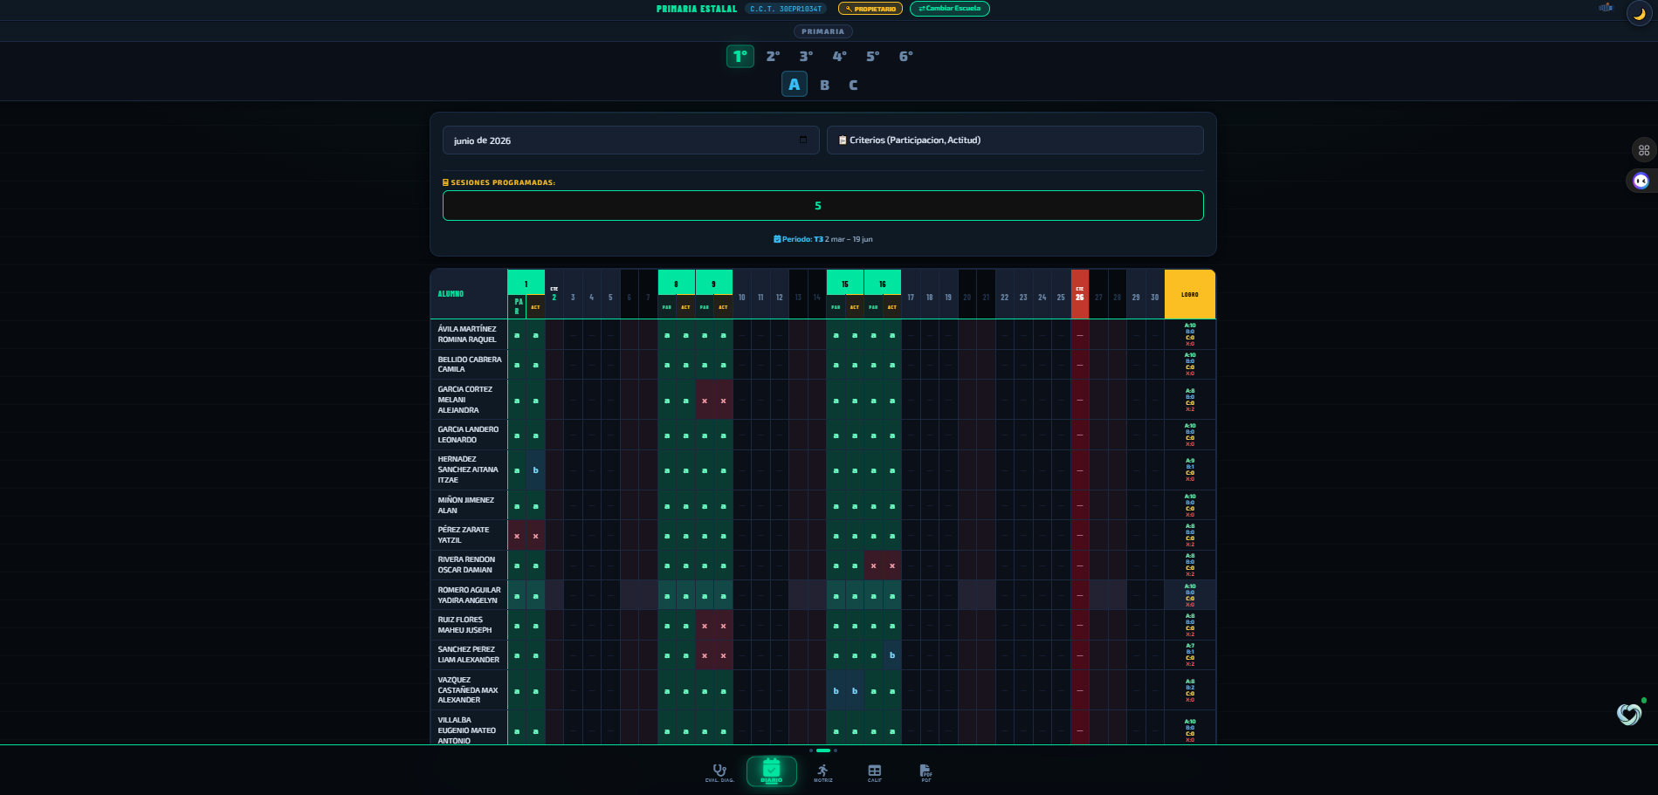Open the four-squares apps icon
The image size is (1658, 795).
coord(1644,150)
